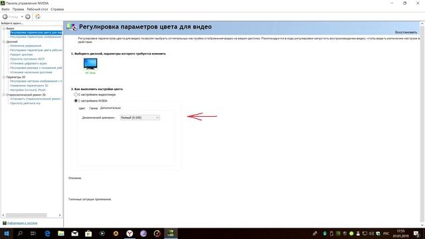Open the Справка menu
425x239 pixels.
pyautogui.click(x=57, y=9)
